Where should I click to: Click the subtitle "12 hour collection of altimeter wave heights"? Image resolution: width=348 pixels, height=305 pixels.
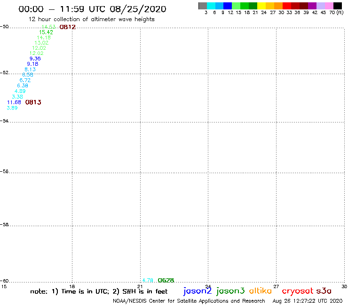(x=91, y=19)
